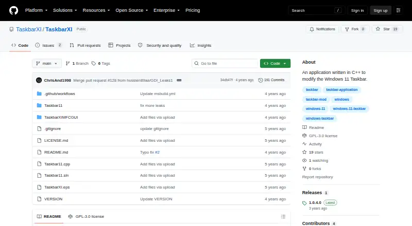Click the ChrisAnd1998 avatar icon

(39, 80)
